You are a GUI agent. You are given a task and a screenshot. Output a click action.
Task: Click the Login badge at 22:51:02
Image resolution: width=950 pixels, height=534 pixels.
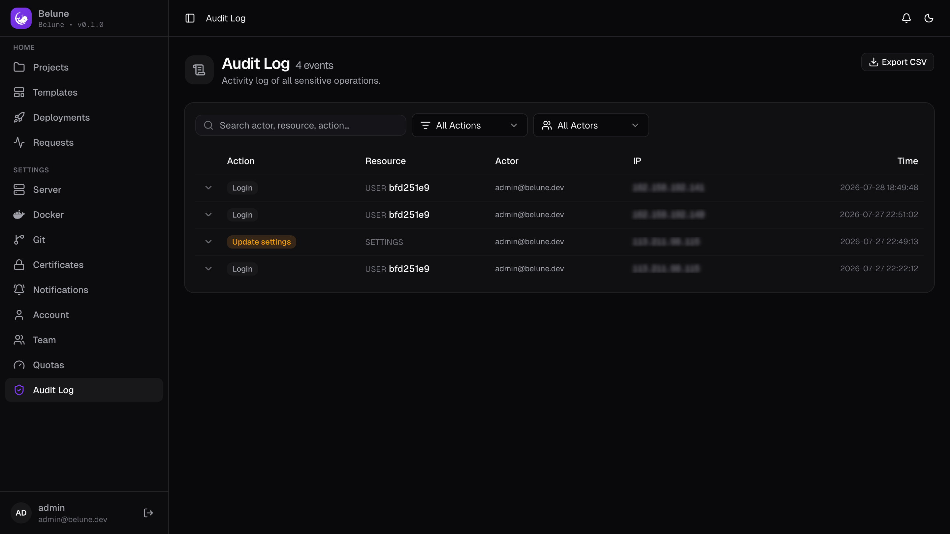tap(242, 215)
